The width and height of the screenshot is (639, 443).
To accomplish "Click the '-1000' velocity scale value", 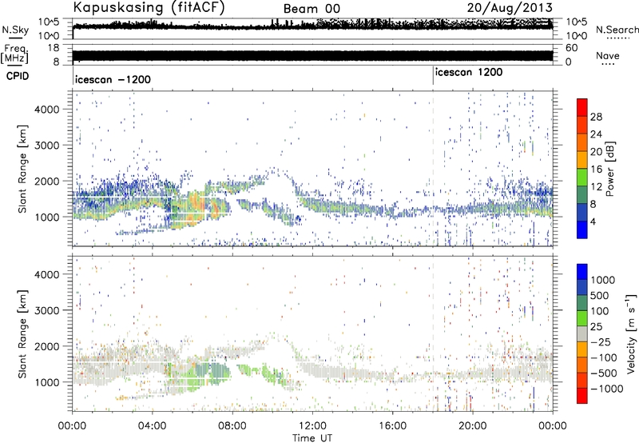I will click(607, 389).
